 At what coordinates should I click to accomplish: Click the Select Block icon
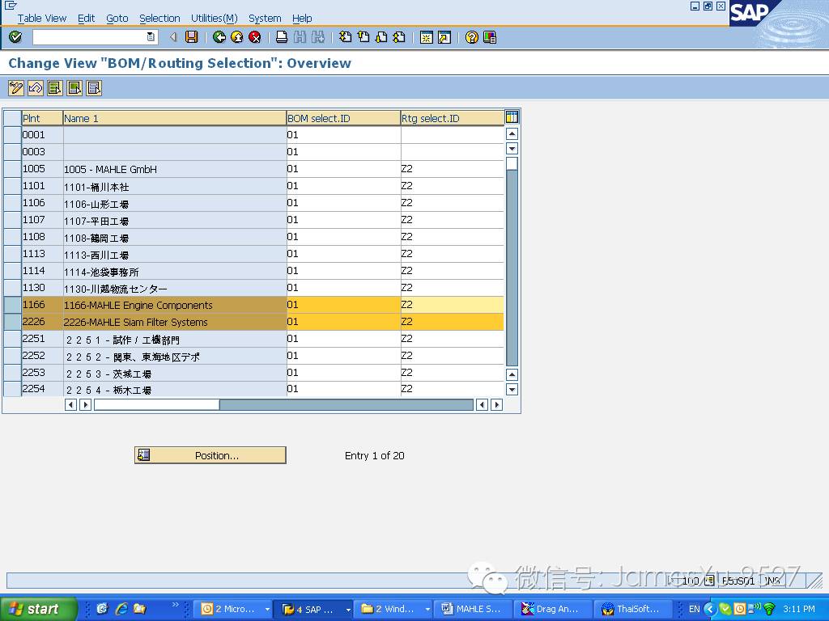74,87
